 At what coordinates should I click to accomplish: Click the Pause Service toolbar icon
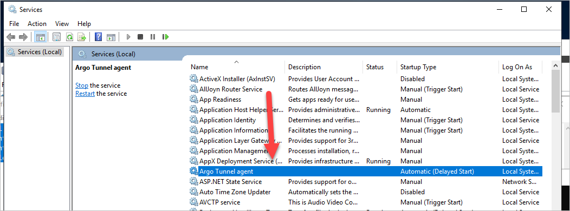153,37
